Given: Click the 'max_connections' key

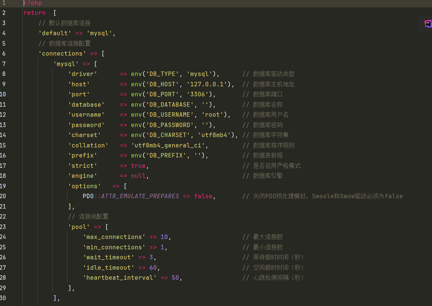Looking at the screenshot, I should tap(114, 237).
